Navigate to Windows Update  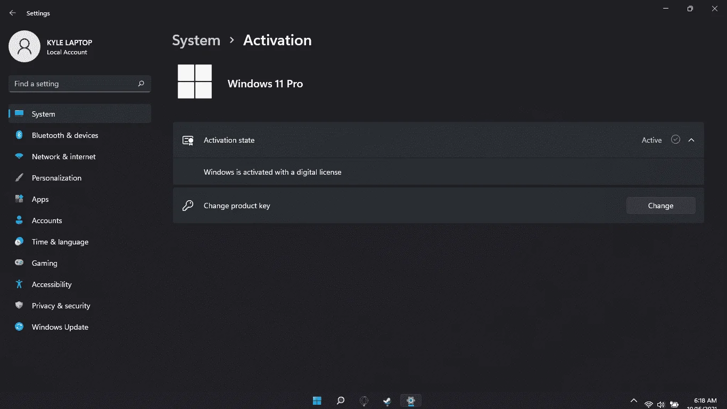pyautogui.click(x=80, y=327)
